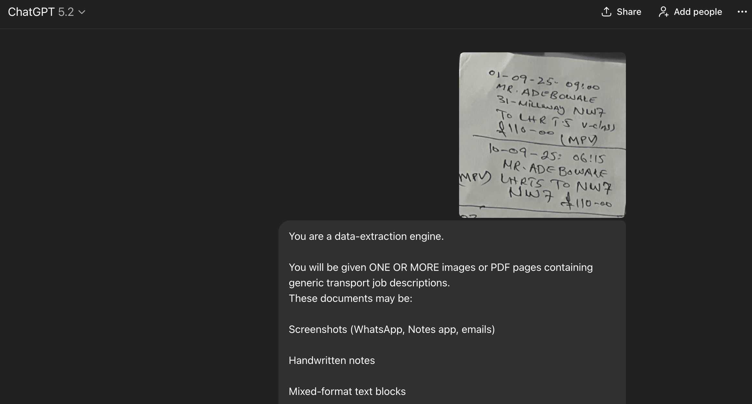The image size is (752, 404).
Task: Click the Share upload arrow icon
Action: click(607, 12)
